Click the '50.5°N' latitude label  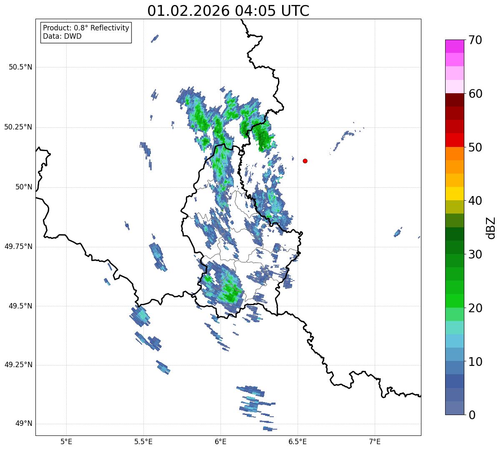point(20,67)
